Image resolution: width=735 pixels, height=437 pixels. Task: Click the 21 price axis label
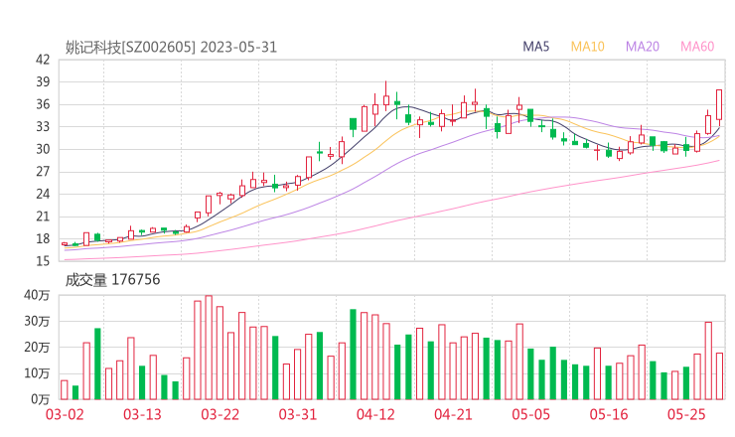click(43, 217)
